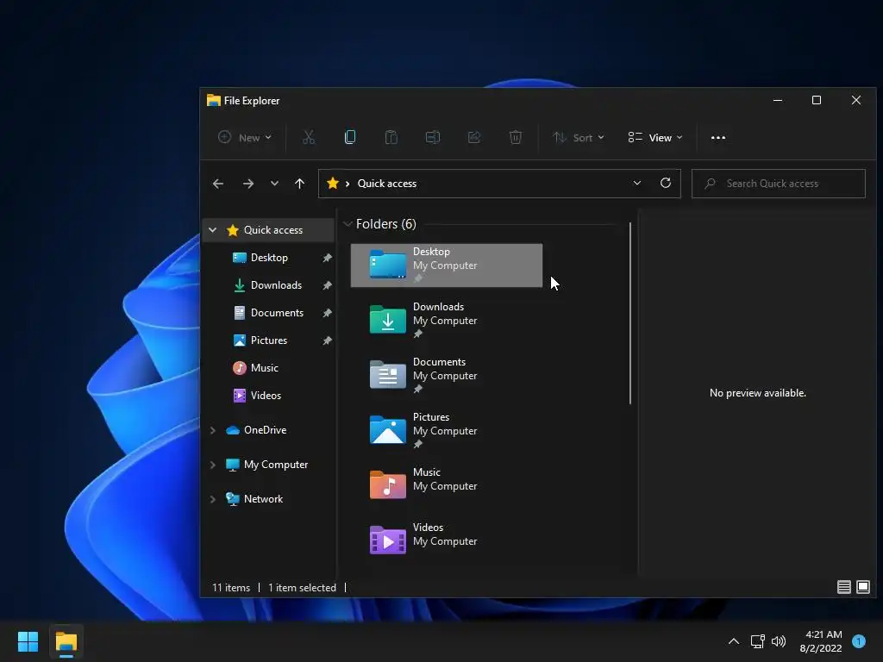Click the file list vertical scrollbar

coord(630,313)
